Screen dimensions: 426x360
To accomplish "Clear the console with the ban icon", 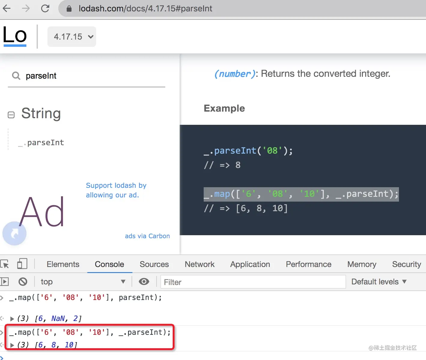I will pos(23,282).
